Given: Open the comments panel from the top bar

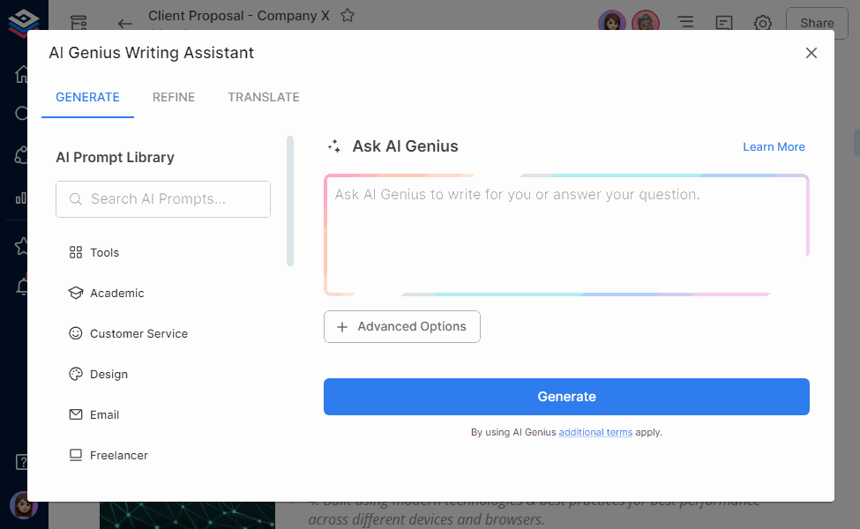Looking at the screenshot, I should [x=723, y=23].
